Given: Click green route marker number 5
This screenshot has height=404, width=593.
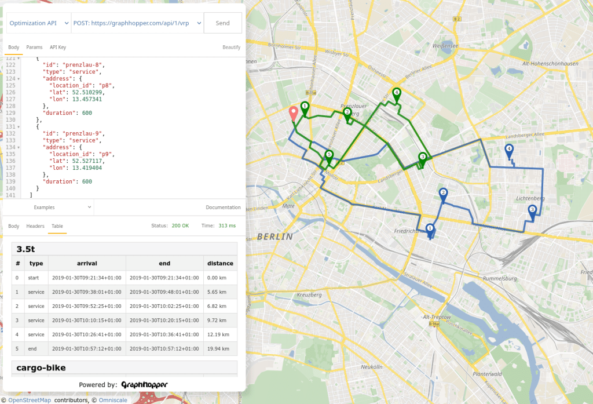Looking at the screenshot, I should [329, 155].
